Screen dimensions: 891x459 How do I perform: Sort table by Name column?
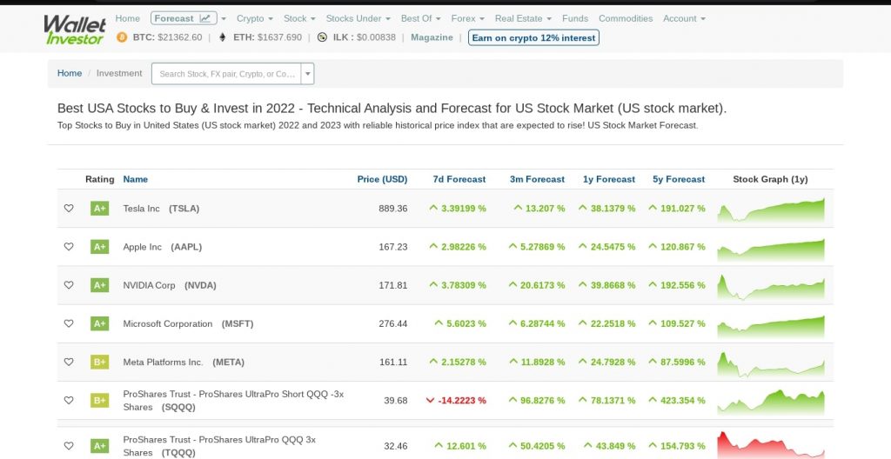135,179
